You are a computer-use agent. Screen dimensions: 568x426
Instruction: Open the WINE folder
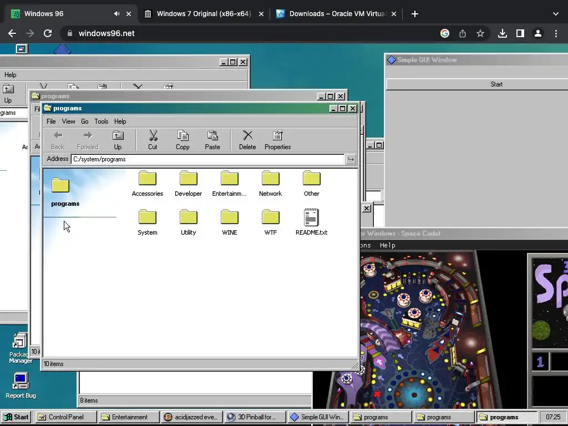tap(229, 222)
